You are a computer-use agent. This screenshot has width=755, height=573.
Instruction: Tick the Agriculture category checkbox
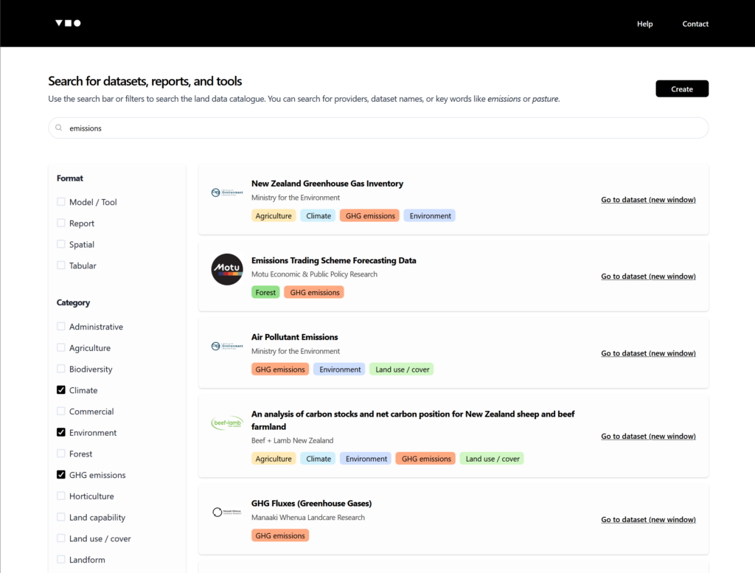pos(61,348)
